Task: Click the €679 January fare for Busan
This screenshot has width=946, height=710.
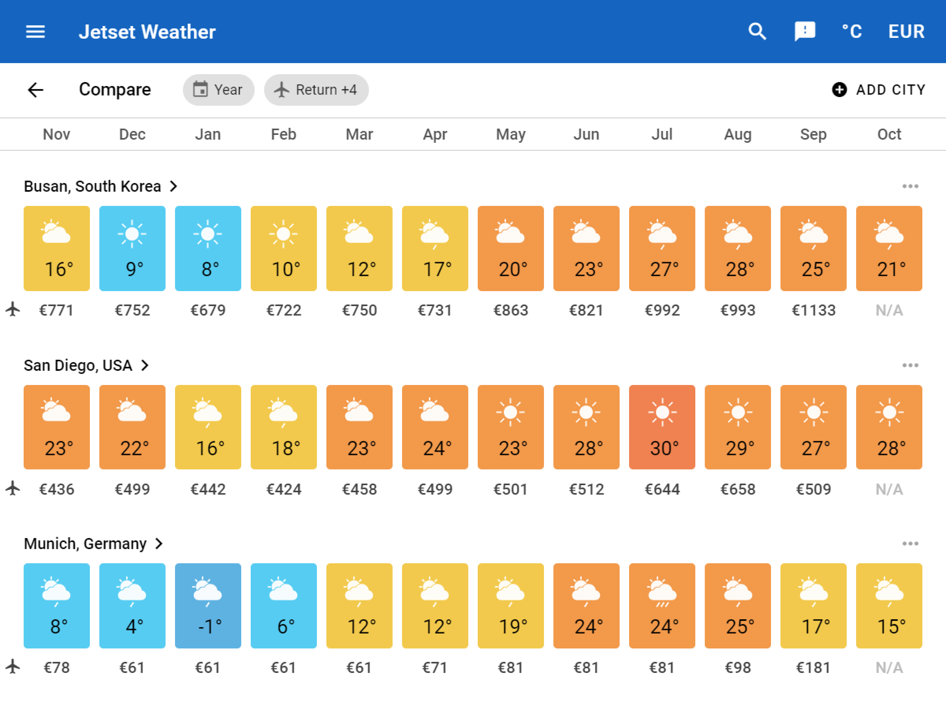Action: pos(208,310)
